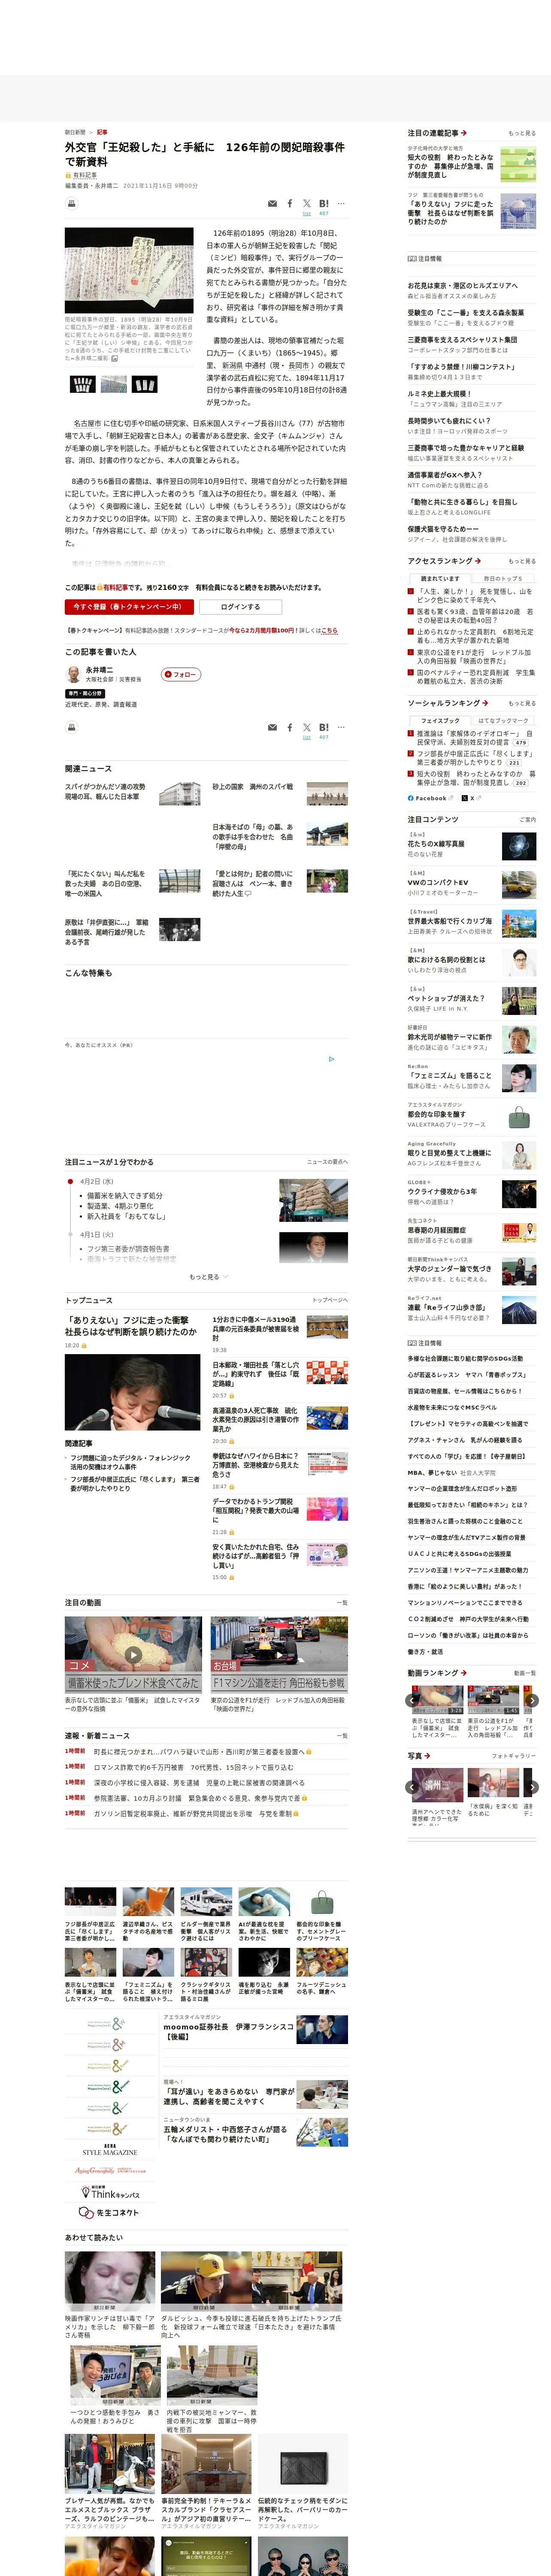The width and height of the screenshot is (551, 2576).
Task: Click the mail share icon above the article body
Action: [x=272, y=204]
